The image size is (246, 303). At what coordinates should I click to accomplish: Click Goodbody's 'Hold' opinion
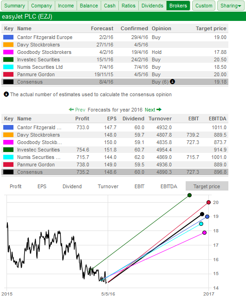[157, 52]
